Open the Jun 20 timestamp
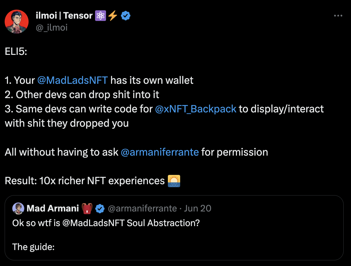 click(x=197, y=208)
